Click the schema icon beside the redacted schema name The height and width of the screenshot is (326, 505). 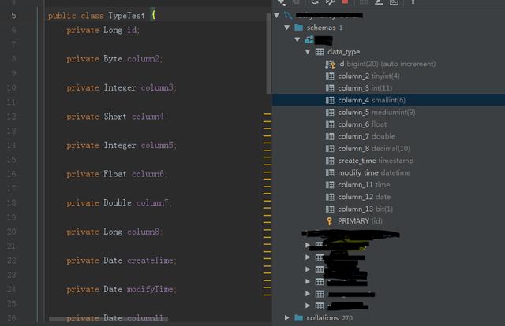pyautogui.click(x=309, y=40)
